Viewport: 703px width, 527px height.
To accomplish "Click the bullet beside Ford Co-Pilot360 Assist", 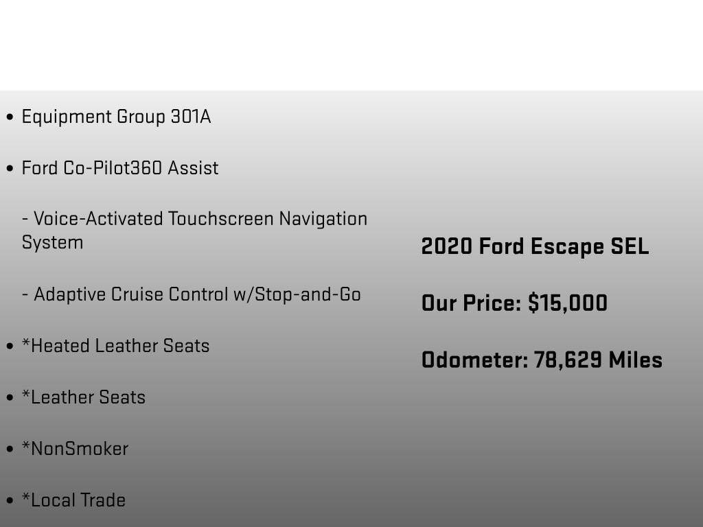I will (x=10, y=169).
